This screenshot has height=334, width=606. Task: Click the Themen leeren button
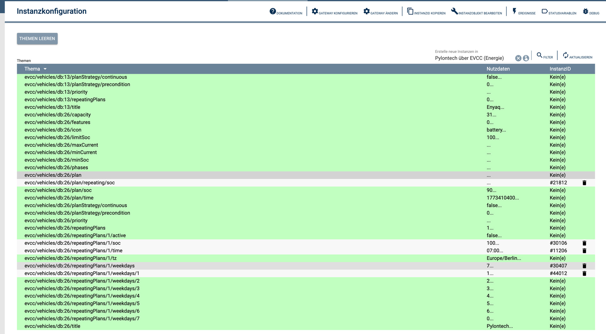point(37,39)
